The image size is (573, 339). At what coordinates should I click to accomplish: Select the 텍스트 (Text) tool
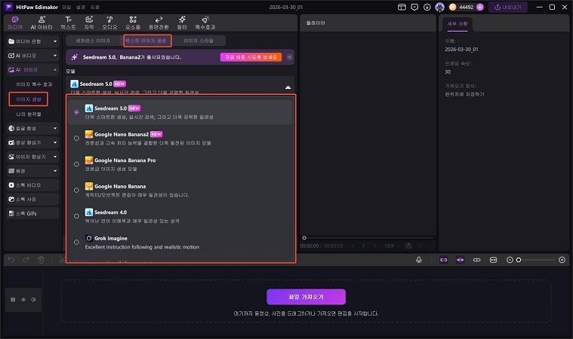tap(68, 23)
